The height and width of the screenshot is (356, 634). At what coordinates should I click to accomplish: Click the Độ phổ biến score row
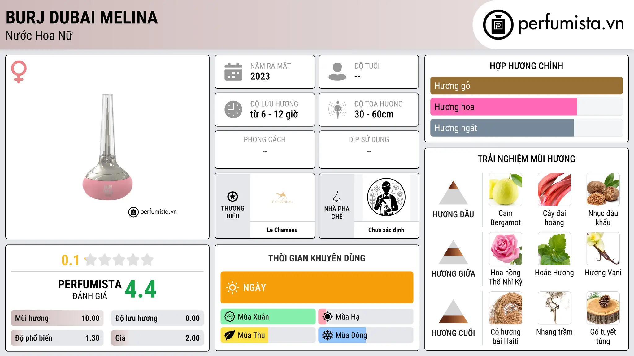coord(57,338)
